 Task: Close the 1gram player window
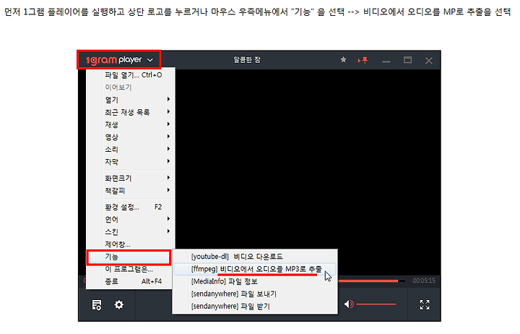(429, 61)
